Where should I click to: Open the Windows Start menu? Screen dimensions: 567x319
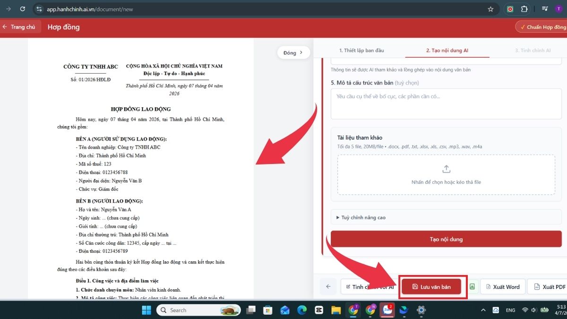pos(146,310)
